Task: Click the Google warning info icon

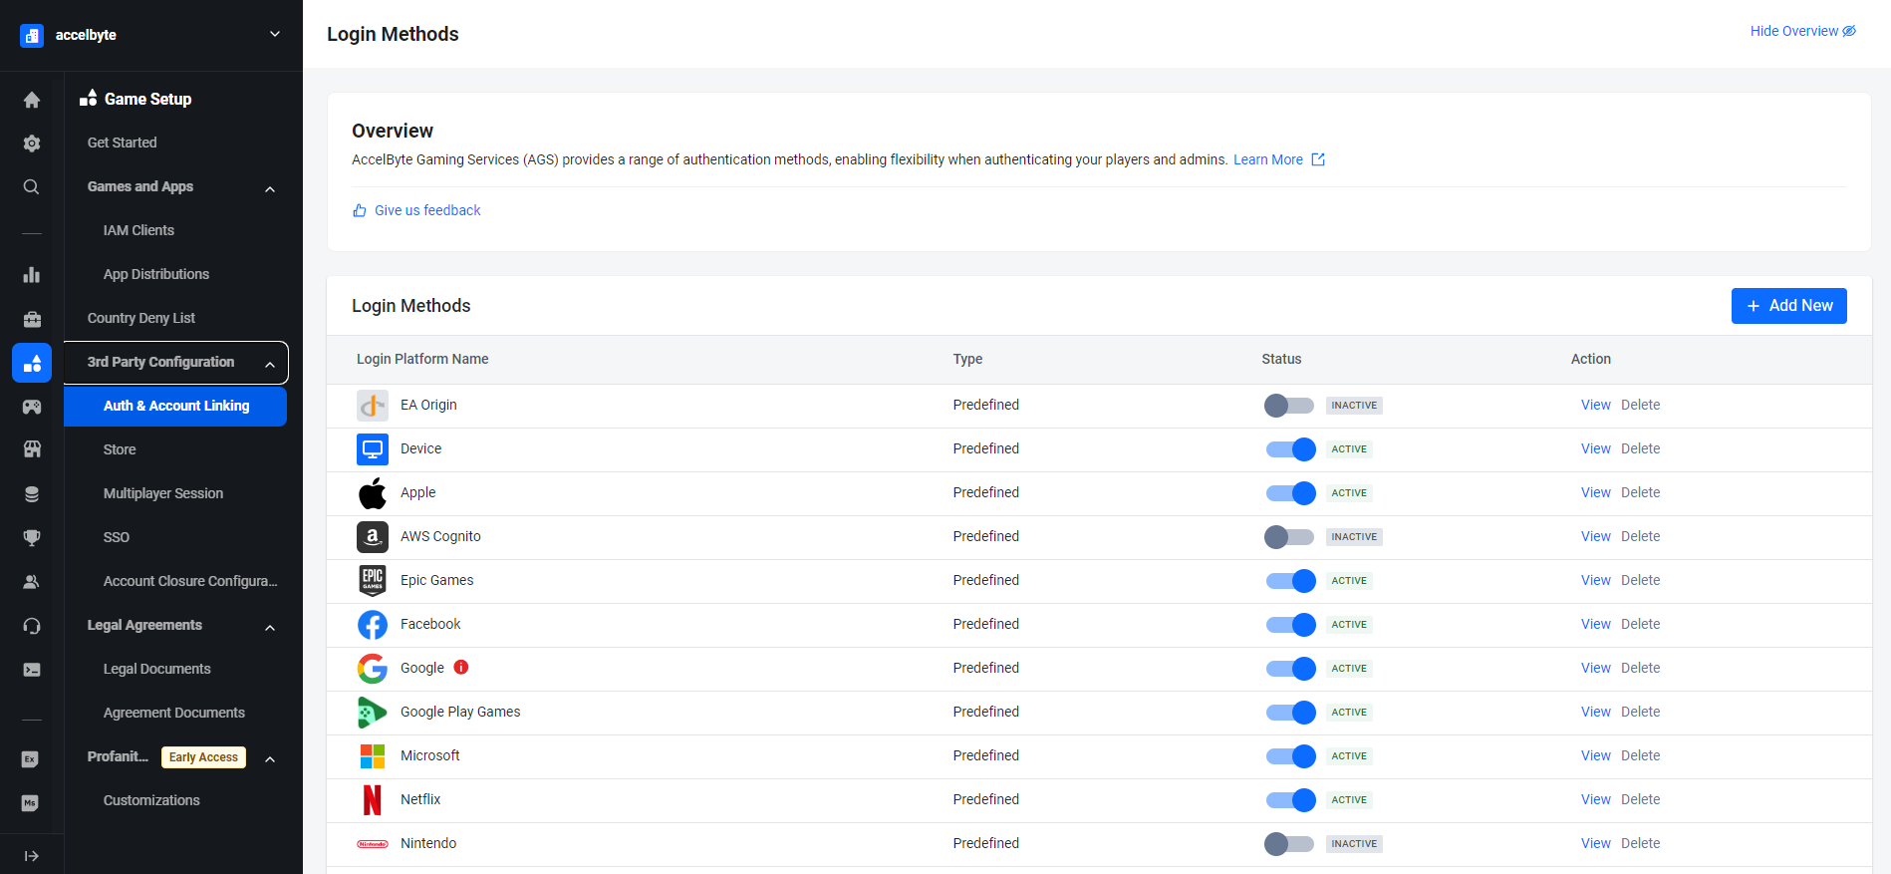Action: [x=461, y=668]
